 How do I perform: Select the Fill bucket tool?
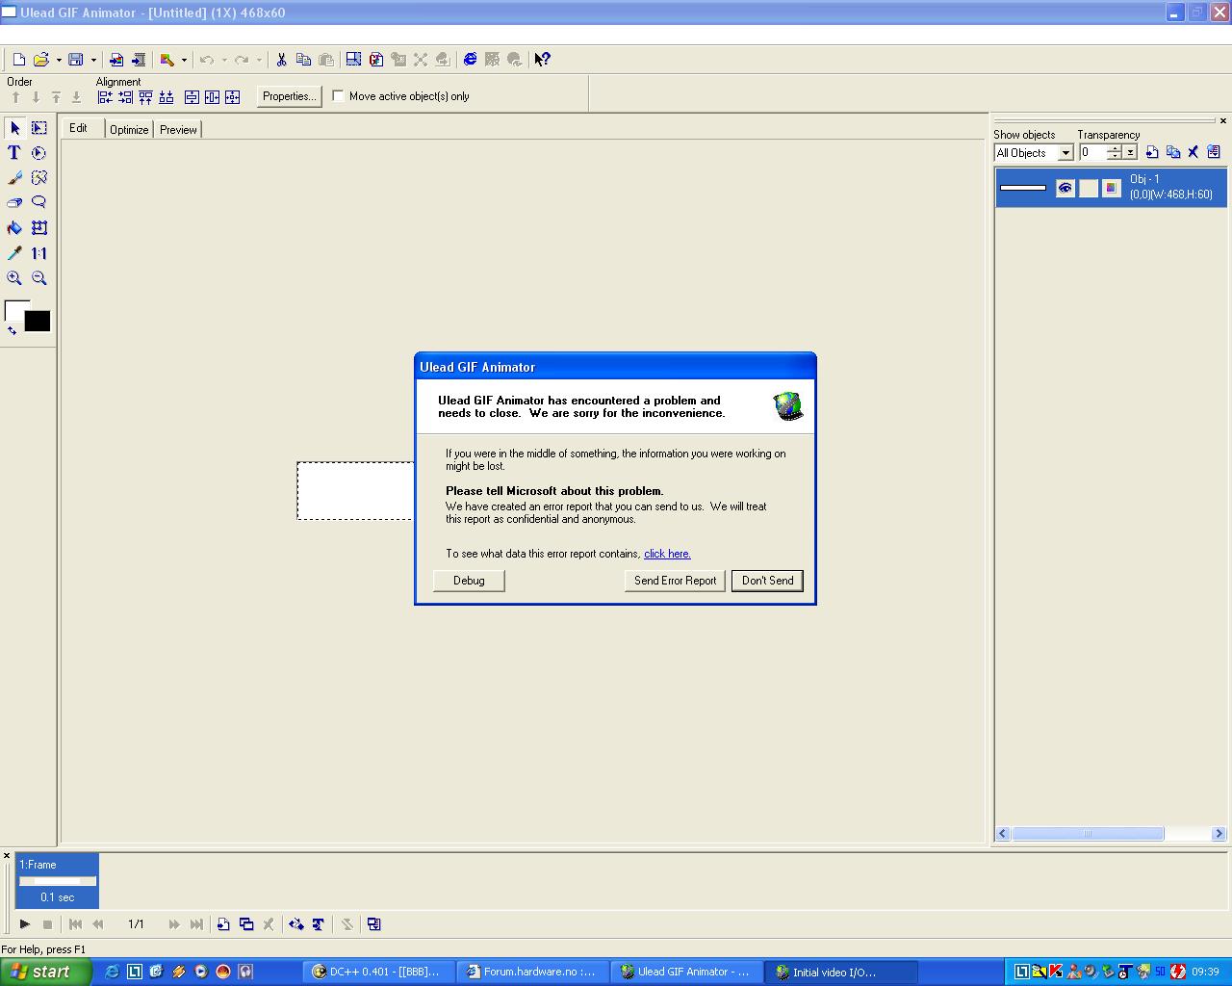[14, 228]
